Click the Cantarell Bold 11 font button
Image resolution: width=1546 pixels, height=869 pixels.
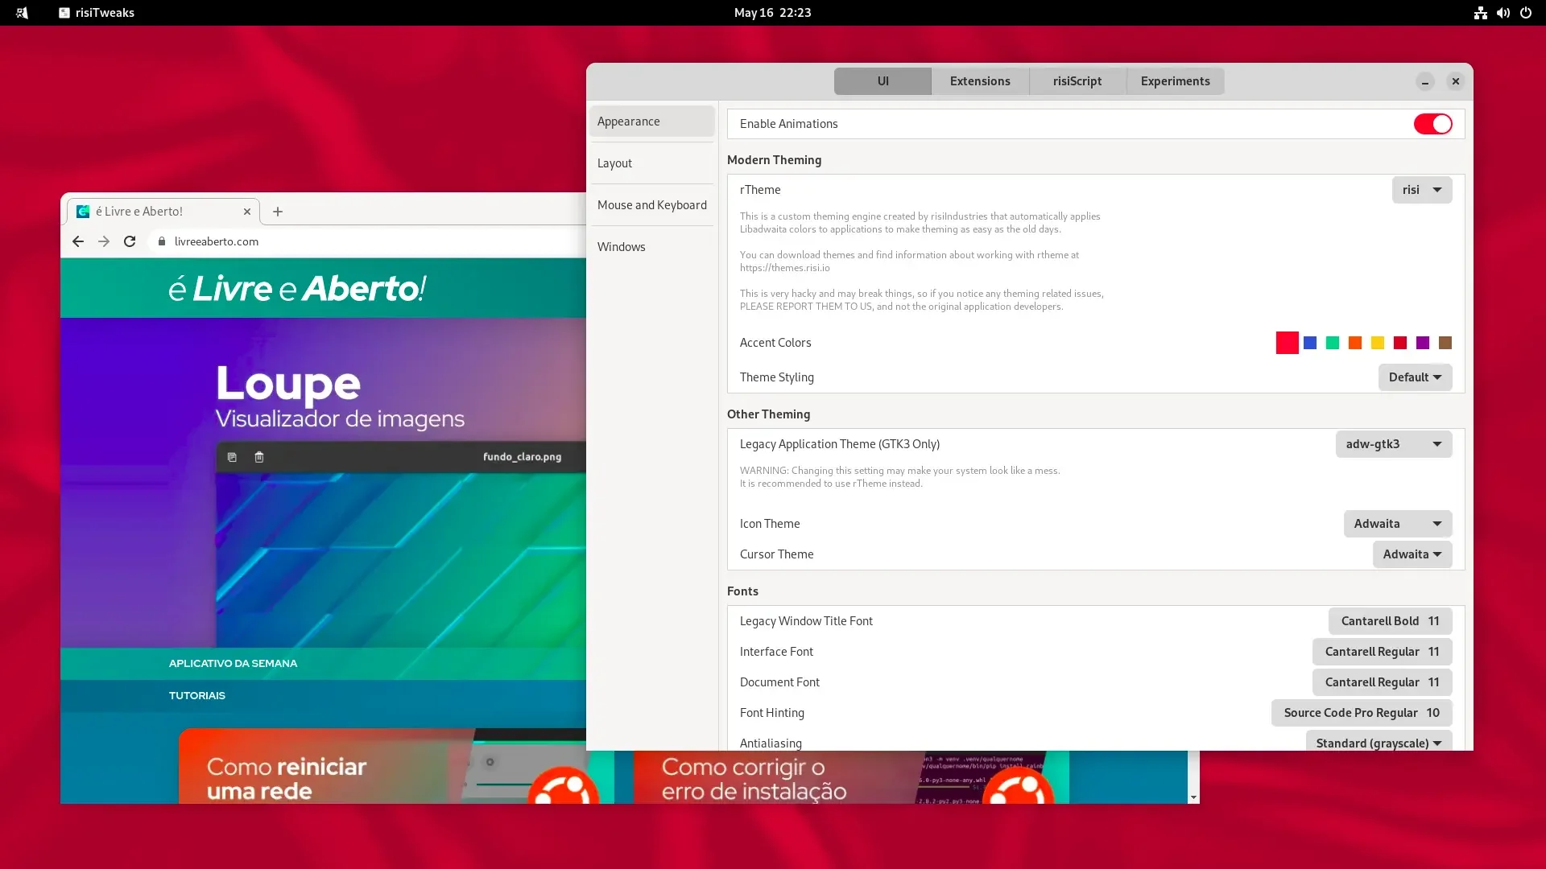1391,621
